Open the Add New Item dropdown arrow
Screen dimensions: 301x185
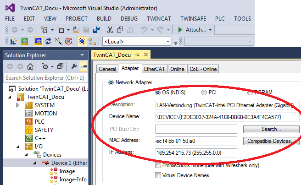[68, 30]
